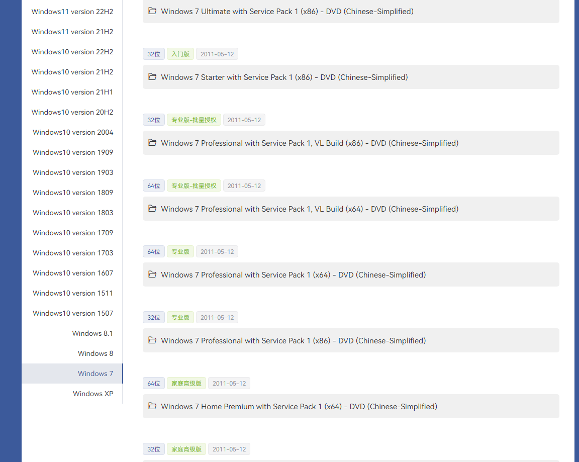The height and width of the screenshot is (462, 579).
Task: Click 专业版 tag above Professional x64
Action: [x=180, y=251]
